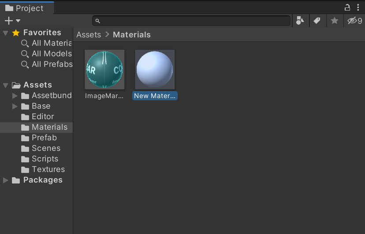This screenshot has width=365, height=234.
Task: Collapse the Favorites section triangle
Action: (x=6, y=33)
